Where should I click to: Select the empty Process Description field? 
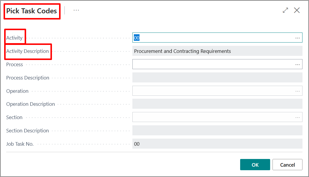[217, 78]
